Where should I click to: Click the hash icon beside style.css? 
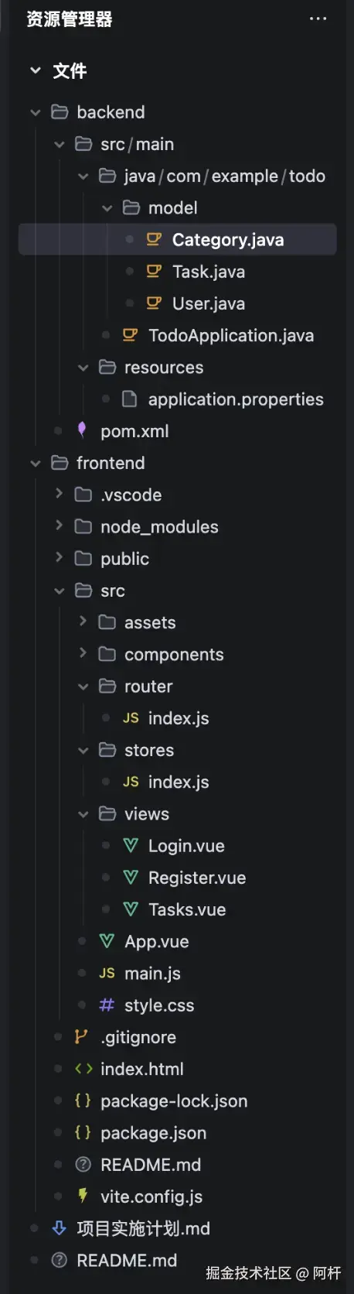pos(107,1005)
